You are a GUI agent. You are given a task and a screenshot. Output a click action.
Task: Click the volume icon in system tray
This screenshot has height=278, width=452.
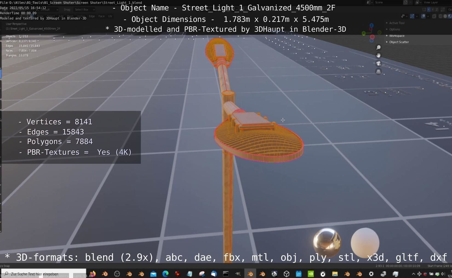pyautogui.click(x=443, y=274)
